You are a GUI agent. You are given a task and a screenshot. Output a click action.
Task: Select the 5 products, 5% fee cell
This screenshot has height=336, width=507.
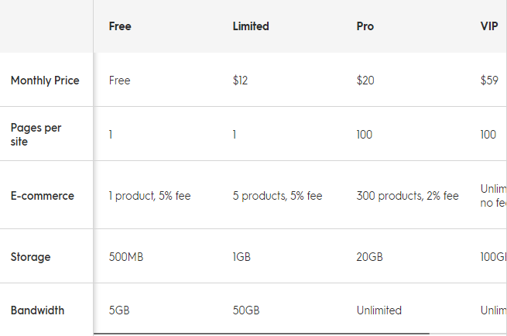277,196
